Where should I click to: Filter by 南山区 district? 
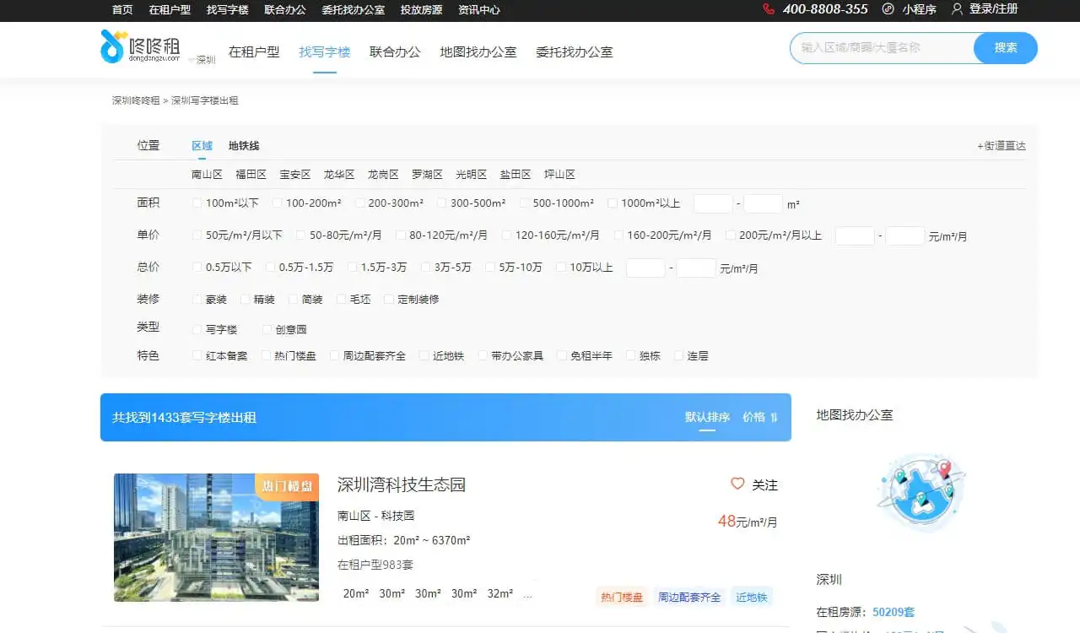tap(207, 175)
